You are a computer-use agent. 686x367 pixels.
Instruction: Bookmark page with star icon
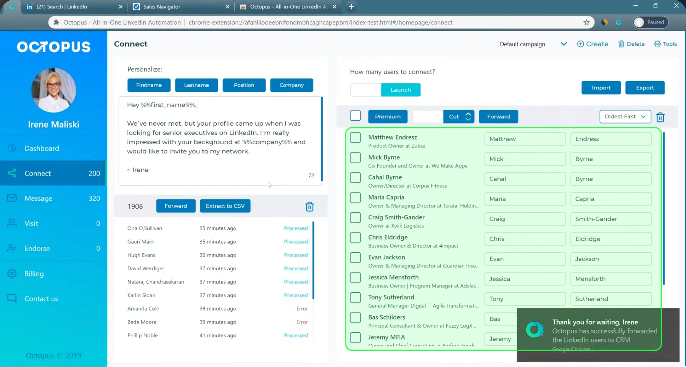pyautogui.click(x=586, y=22)
